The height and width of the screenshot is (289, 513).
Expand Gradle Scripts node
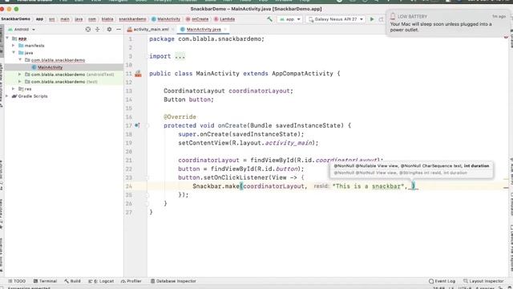[x=7, y=96]
